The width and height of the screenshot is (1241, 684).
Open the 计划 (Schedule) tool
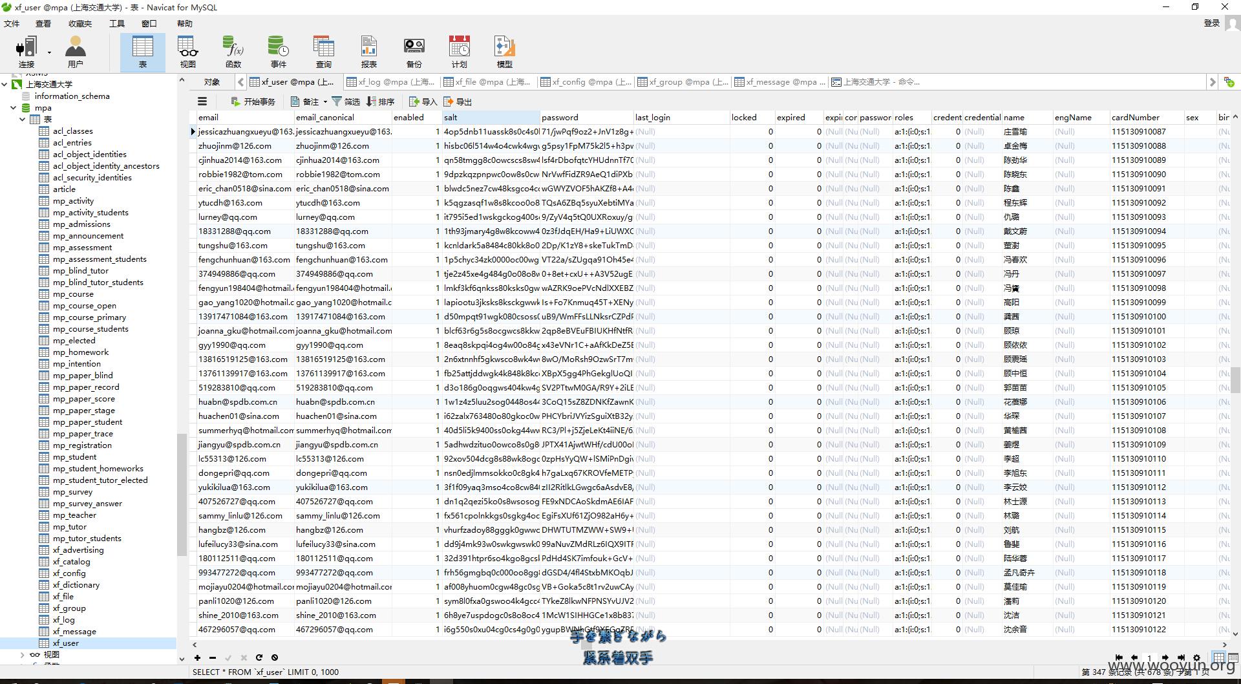460,52
